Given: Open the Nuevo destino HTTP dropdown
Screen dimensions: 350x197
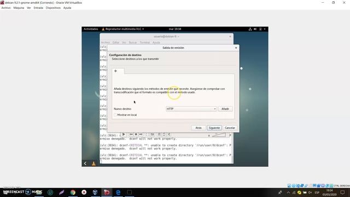Looking at the screenshot, I should 191,109.
